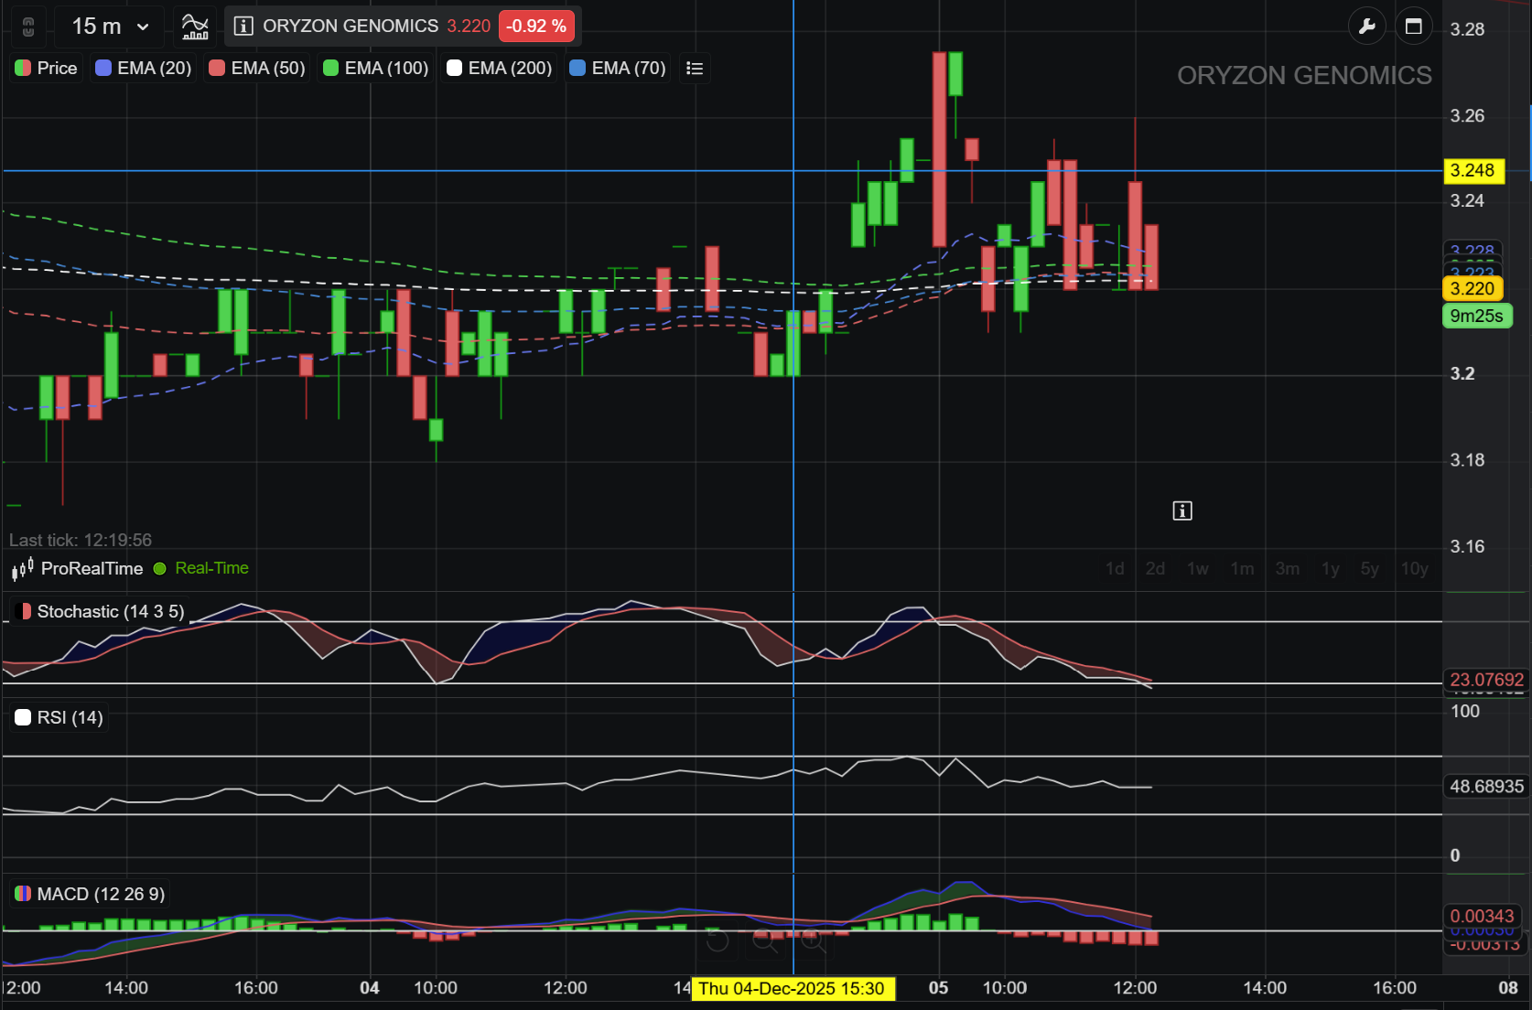Viewport: 1532px width, 1010px height.
Task: Select the 1y time range
Action: [1330, 569]
